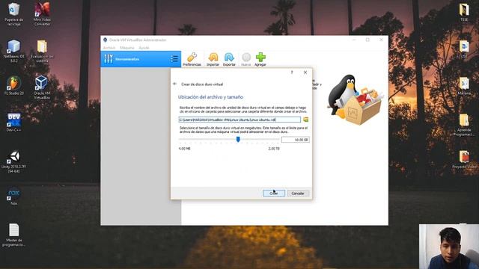Go back with the dialog arrow

click(174, 84)
